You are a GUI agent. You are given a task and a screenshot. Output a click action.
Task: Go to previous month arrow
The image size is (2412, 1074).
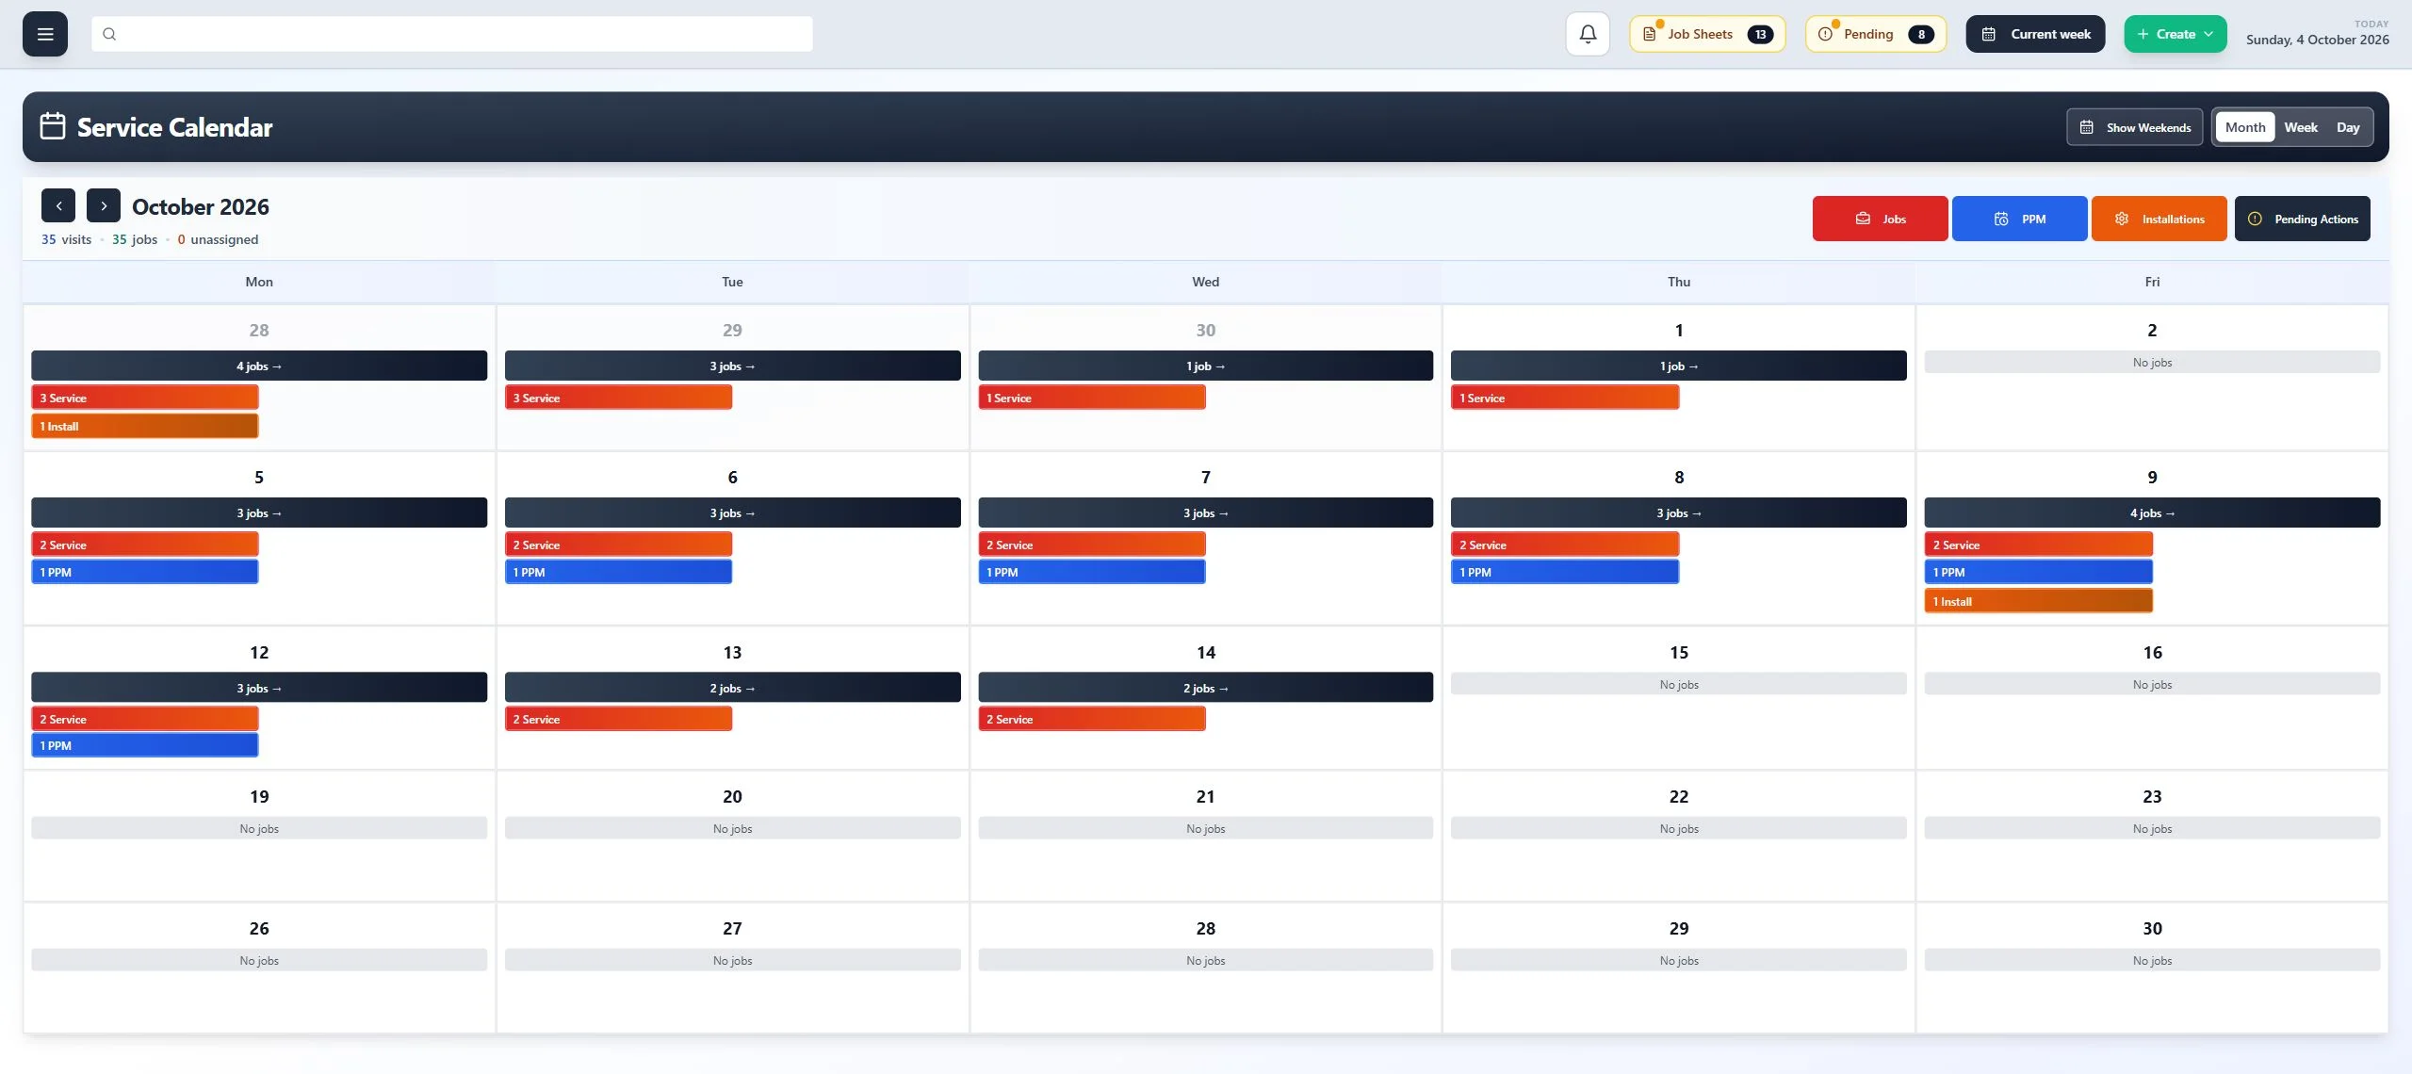58,205
